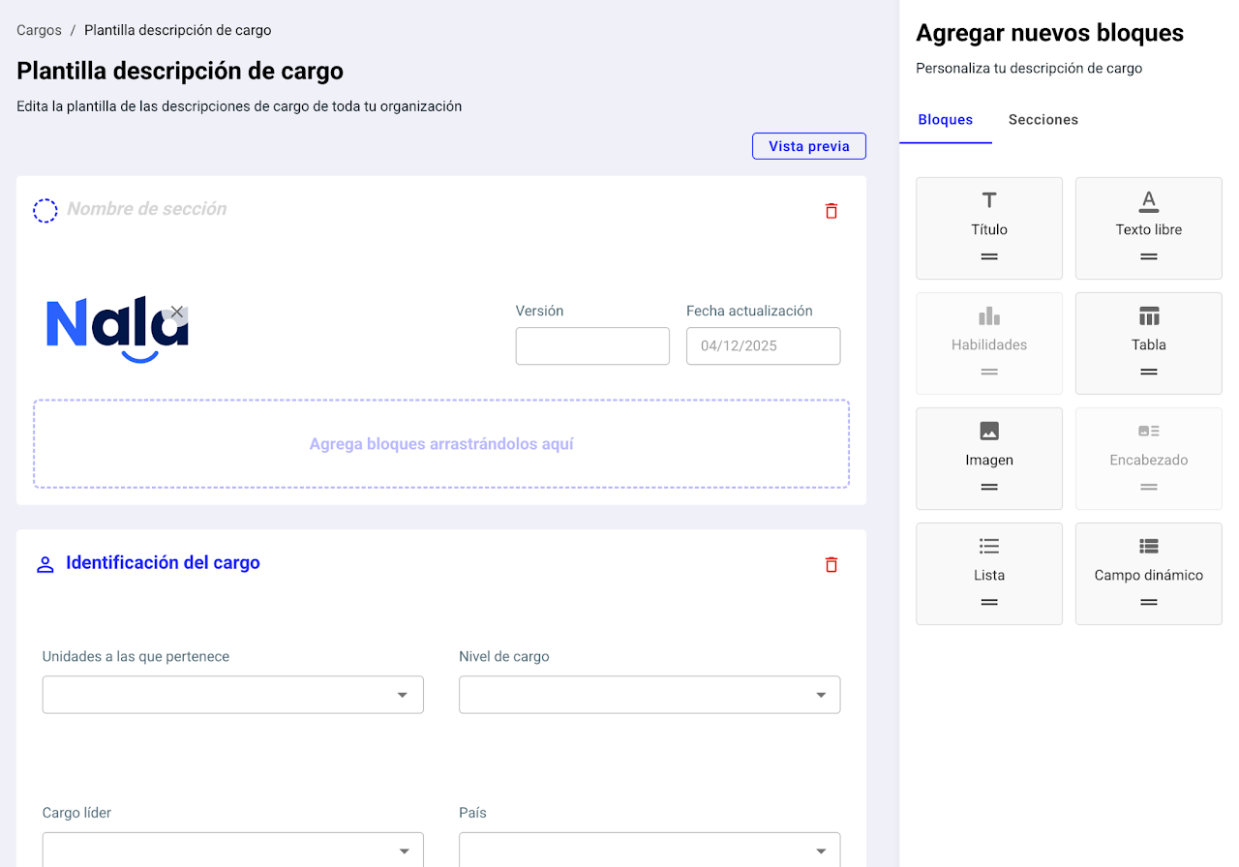The height and width of the screenshot is (867, 1239).
Task: Click the dashed circle section icon
Action: (45, 211)
